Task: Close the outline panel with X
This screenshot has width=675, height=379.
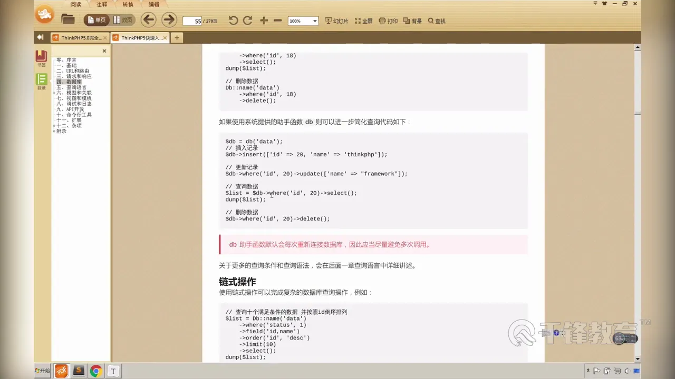Action: tap(104, 51)
